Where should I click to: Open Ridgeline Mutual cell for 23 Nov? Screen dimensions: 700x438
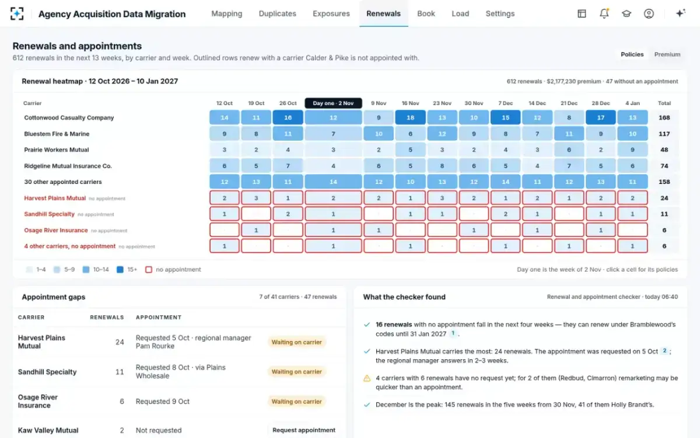coord(442,166)
